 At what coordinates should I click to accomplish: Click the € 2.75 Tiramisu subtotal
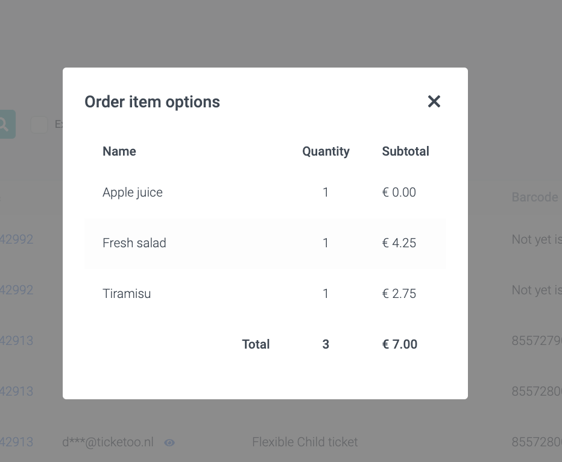(399, 294)
